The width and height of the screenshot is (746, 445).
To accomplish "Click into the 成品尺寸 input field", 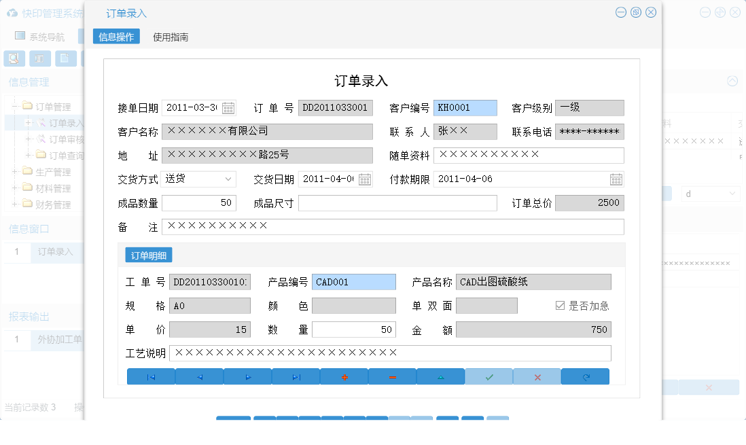I will click(397, 202).
